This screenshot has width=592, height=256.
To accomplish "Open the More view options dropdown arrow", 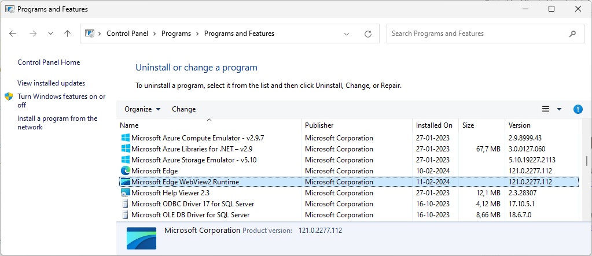I will pyautogui.click(x=559, y=109).
